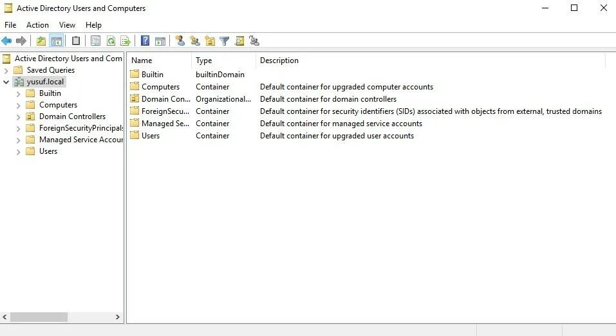
Task: Select Computers label in the tree
Action: tap(58, 105)
